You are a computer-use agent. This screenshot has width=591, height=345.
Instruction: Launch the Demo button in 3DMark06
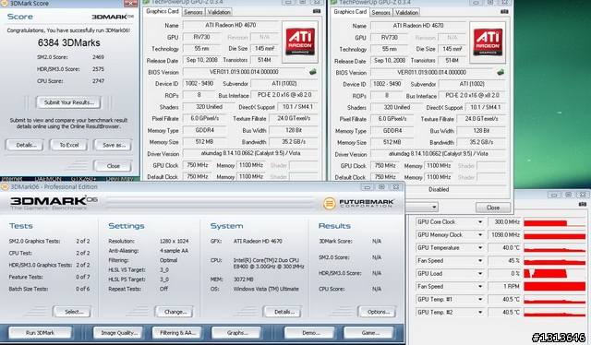pos(310,333)
